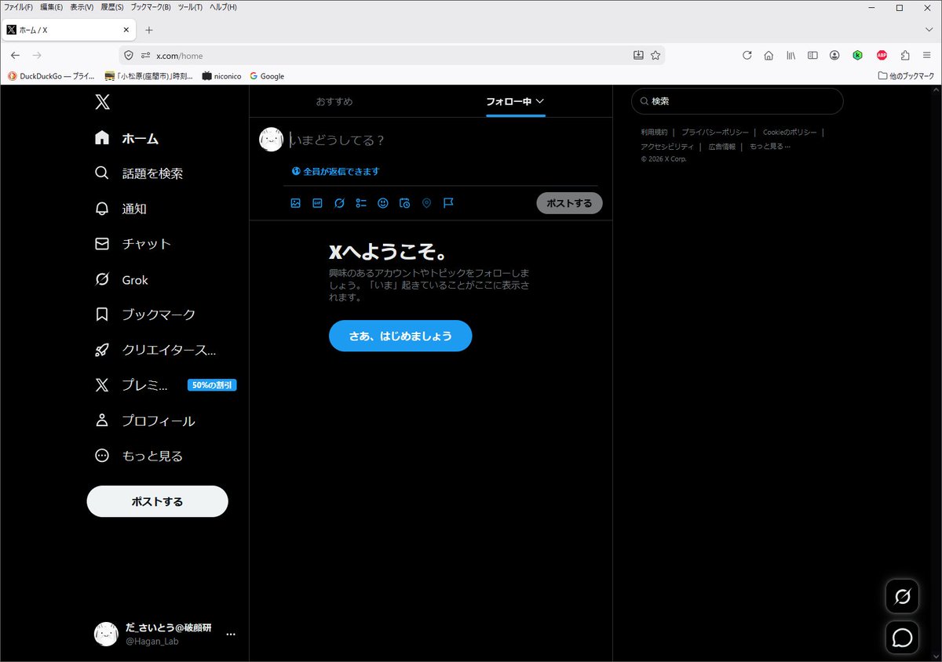
Task: Bookmark this page with the star icon
Action: coord(655,55)
